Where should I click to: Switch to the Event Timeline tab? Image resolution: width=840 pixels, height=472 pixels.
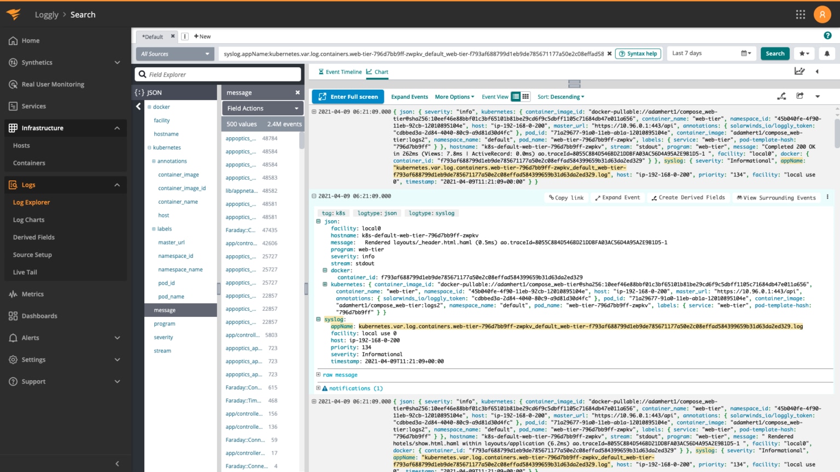click(x=340, y=72)
